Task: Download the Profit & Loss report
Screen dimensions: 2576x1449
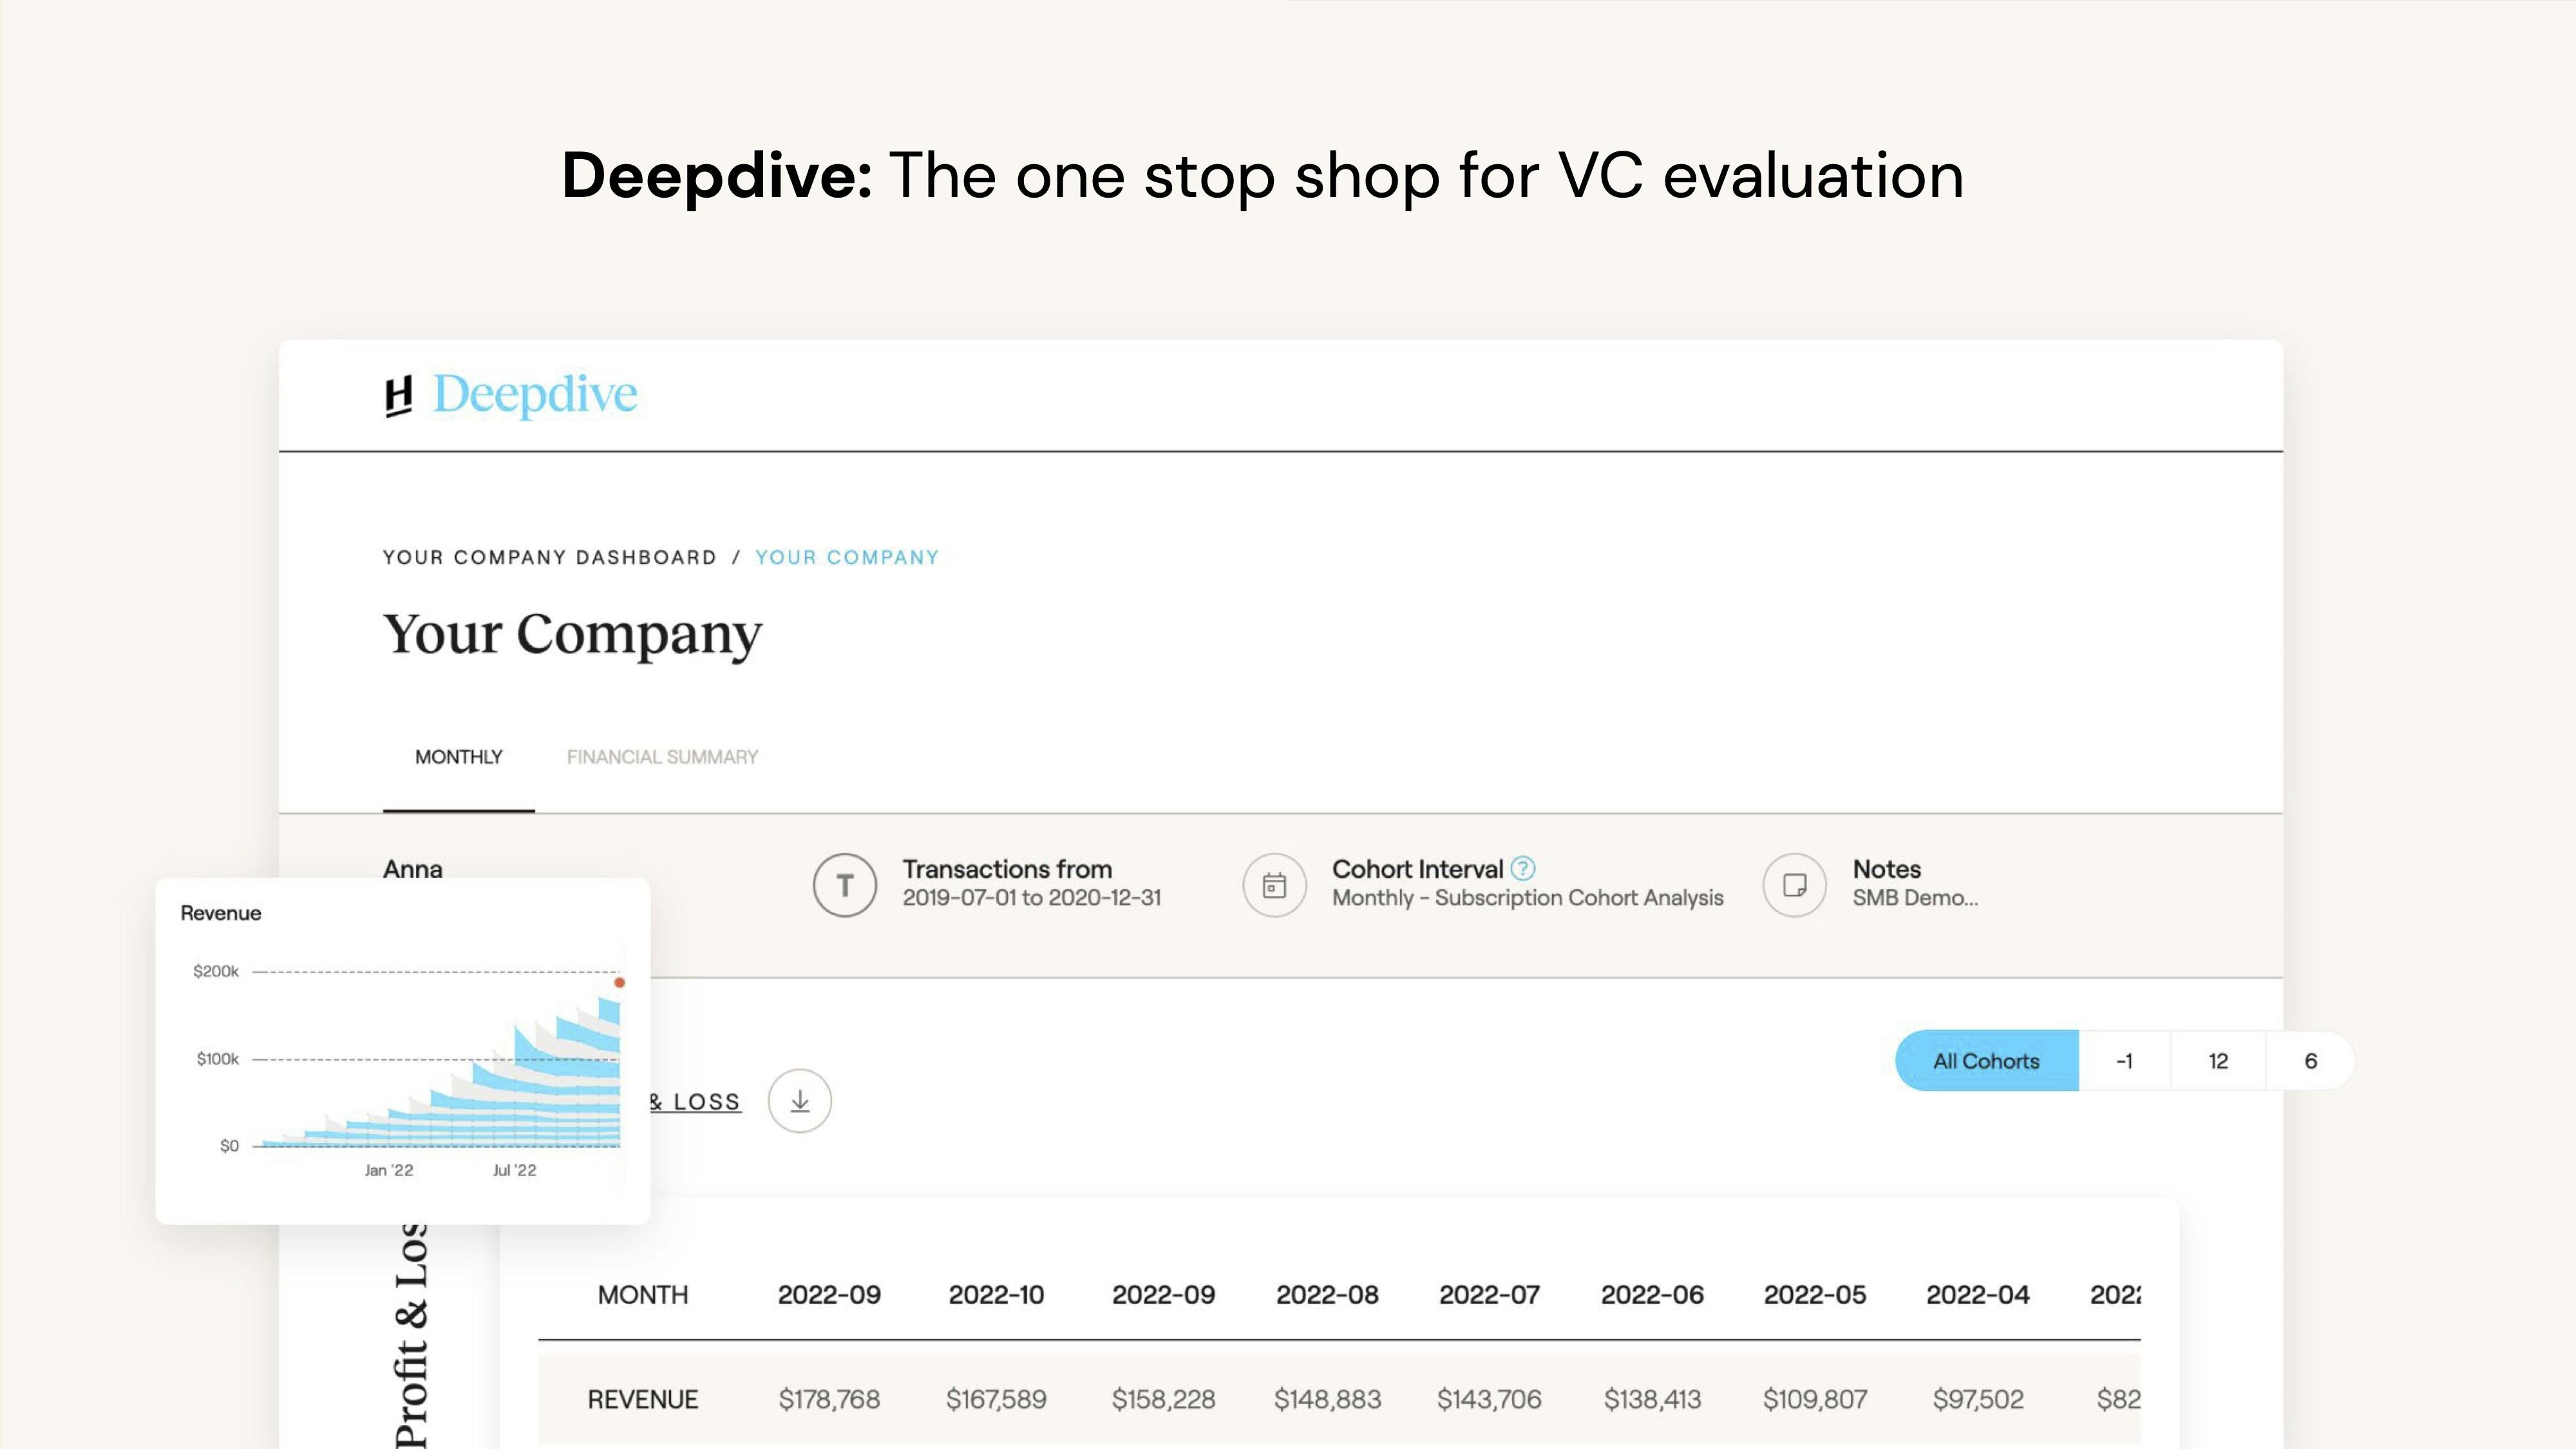Action: coord(799,1101)
